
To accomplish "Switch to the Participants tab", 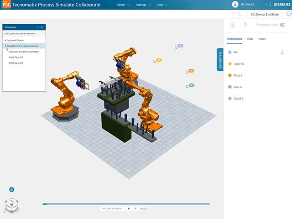I will 234,39.
